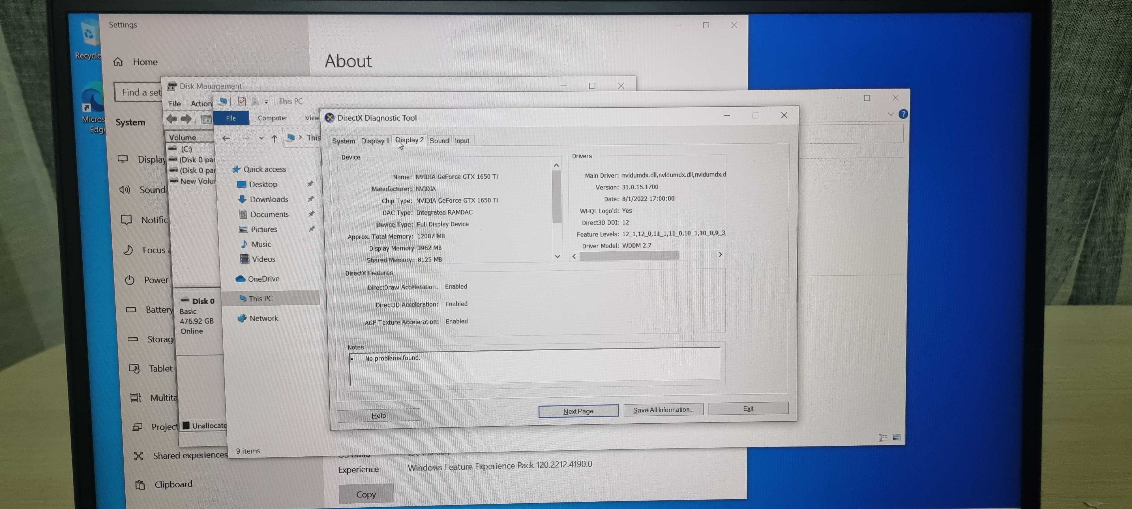Screen dimensions: 1132x509
Task: Click the Home icon in Settings
Action: click(118, 62)
